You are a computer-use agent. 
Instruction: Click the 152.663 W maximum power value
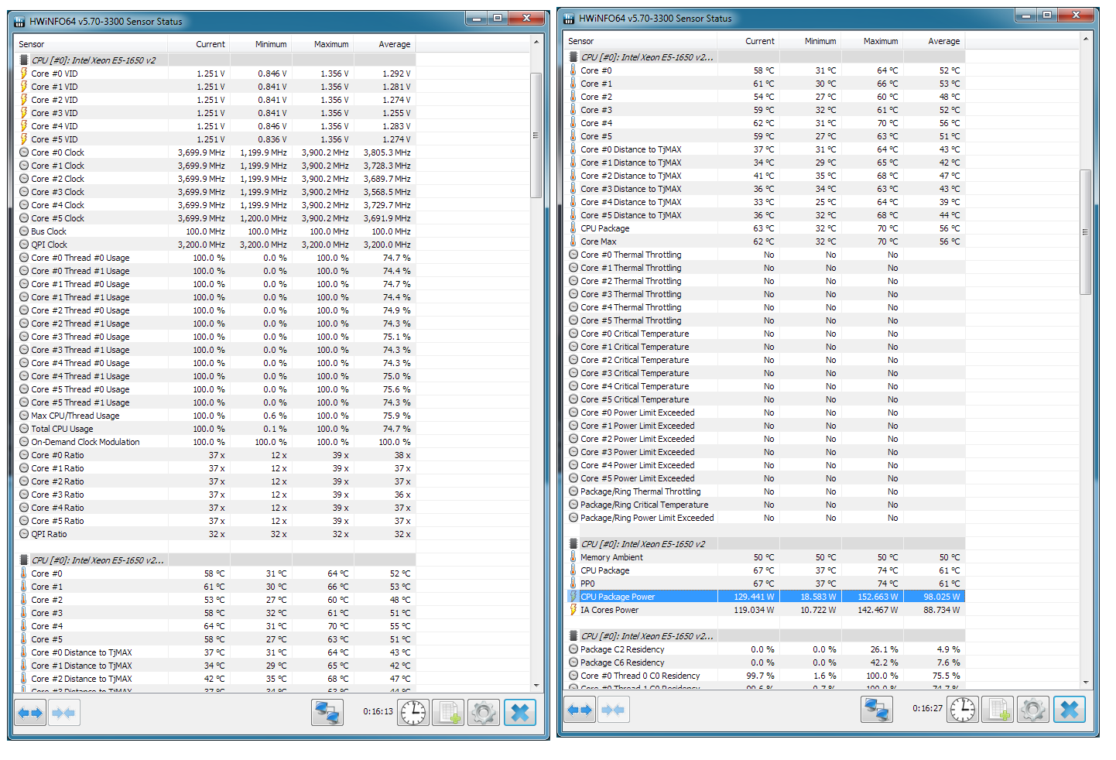(878, 597)
